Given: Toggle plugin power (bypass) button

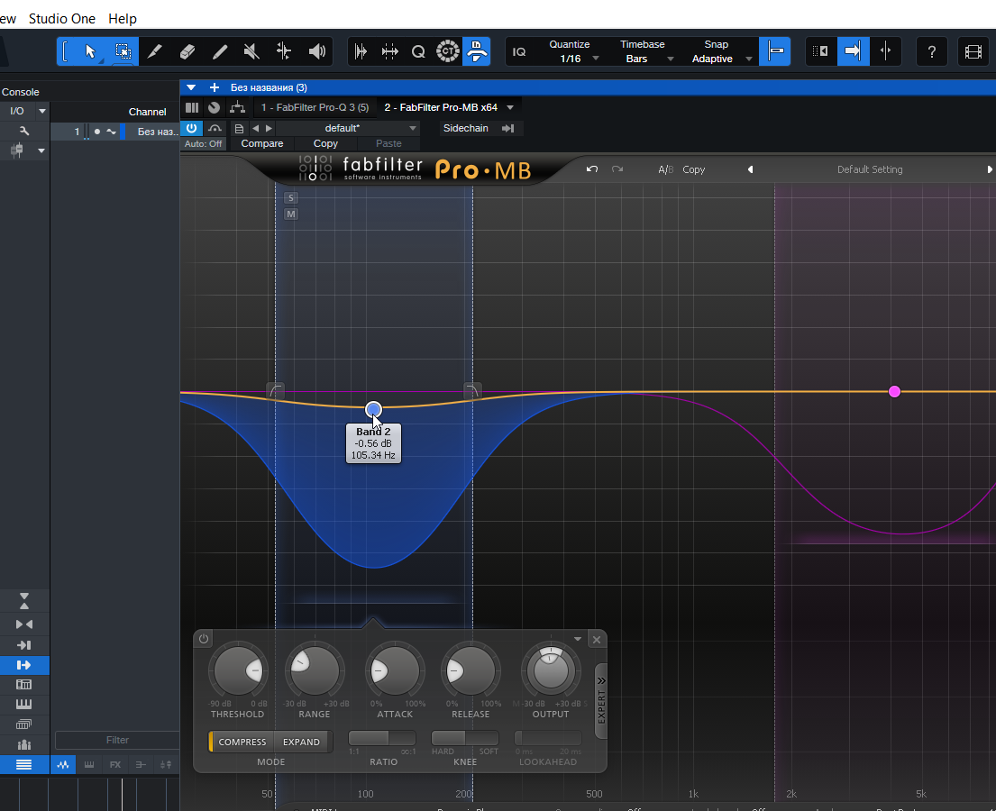Looking at the screenshot, I should pyautogui.click(x=191, y=128).
